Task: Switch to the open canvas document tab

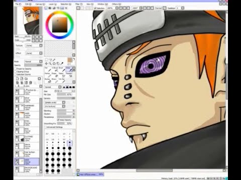Action: coord(90,174)
